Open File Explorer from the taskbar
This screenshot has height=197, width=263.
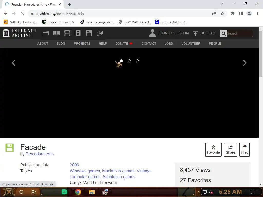coord(92,192)
